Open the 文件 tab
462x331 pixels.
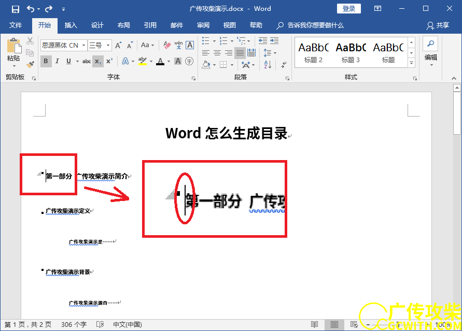click(x=16, y=25)
